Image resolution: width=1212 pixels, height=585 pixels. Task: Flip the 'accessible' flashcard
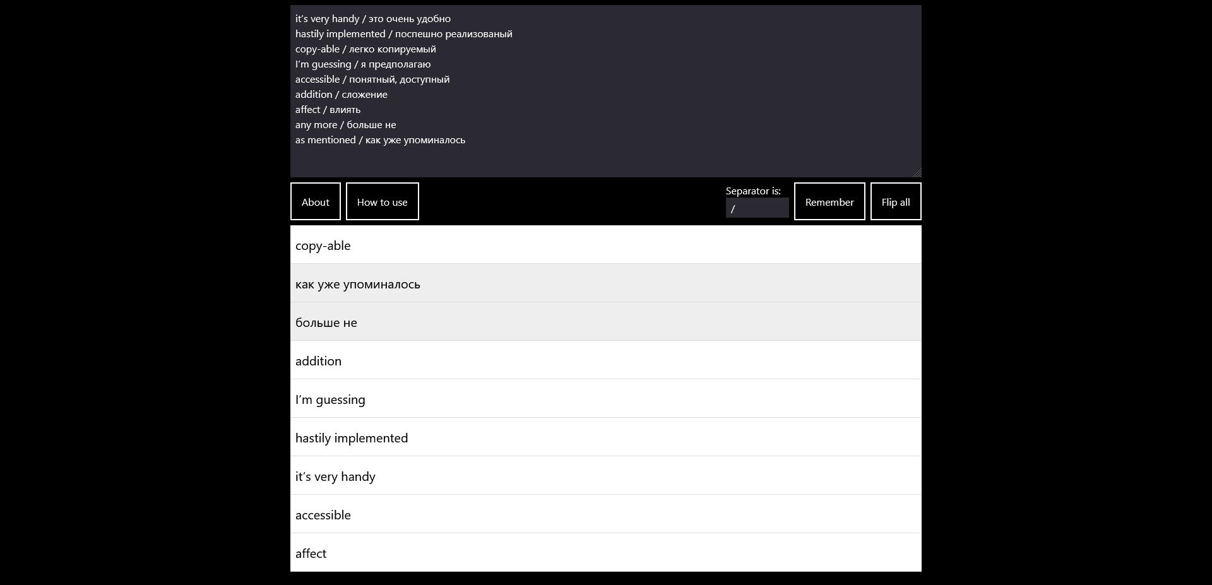[x=605, y=514]
